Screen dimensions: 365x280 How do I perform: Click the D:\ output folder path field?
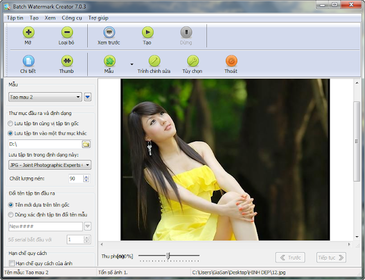point(44,145)
